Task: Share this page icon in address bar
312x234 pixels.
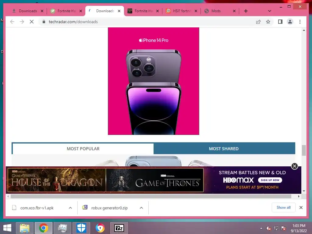Action: click(258, 22)
